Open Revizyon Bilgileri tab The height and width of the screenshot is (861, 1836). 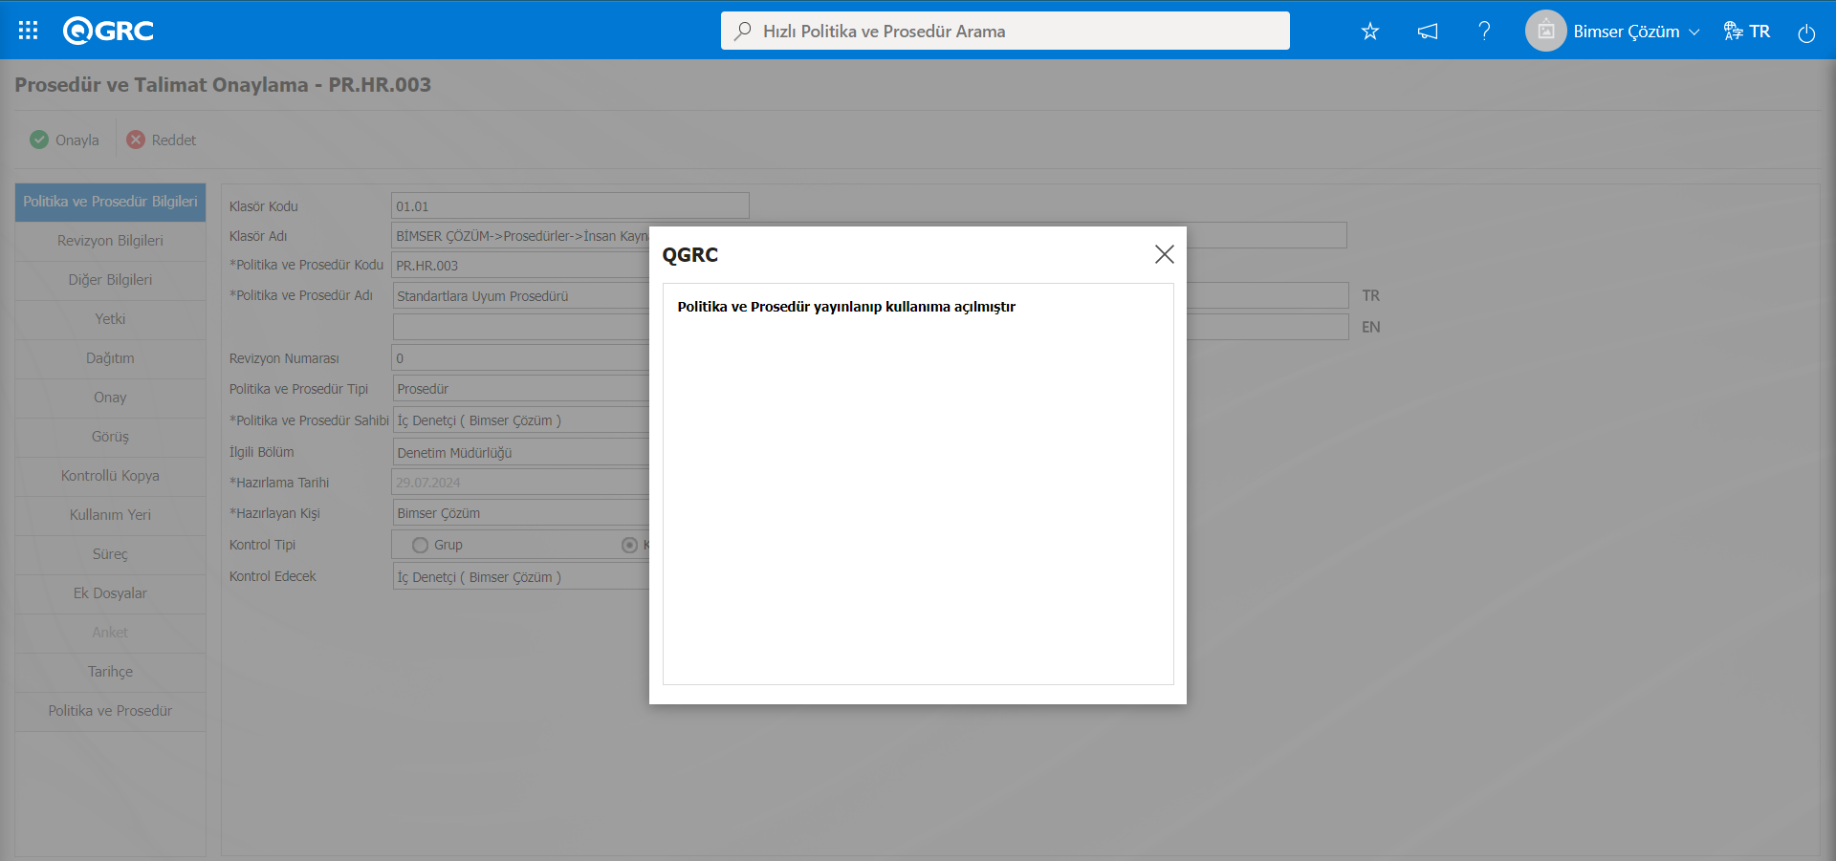tap(110, 241)
